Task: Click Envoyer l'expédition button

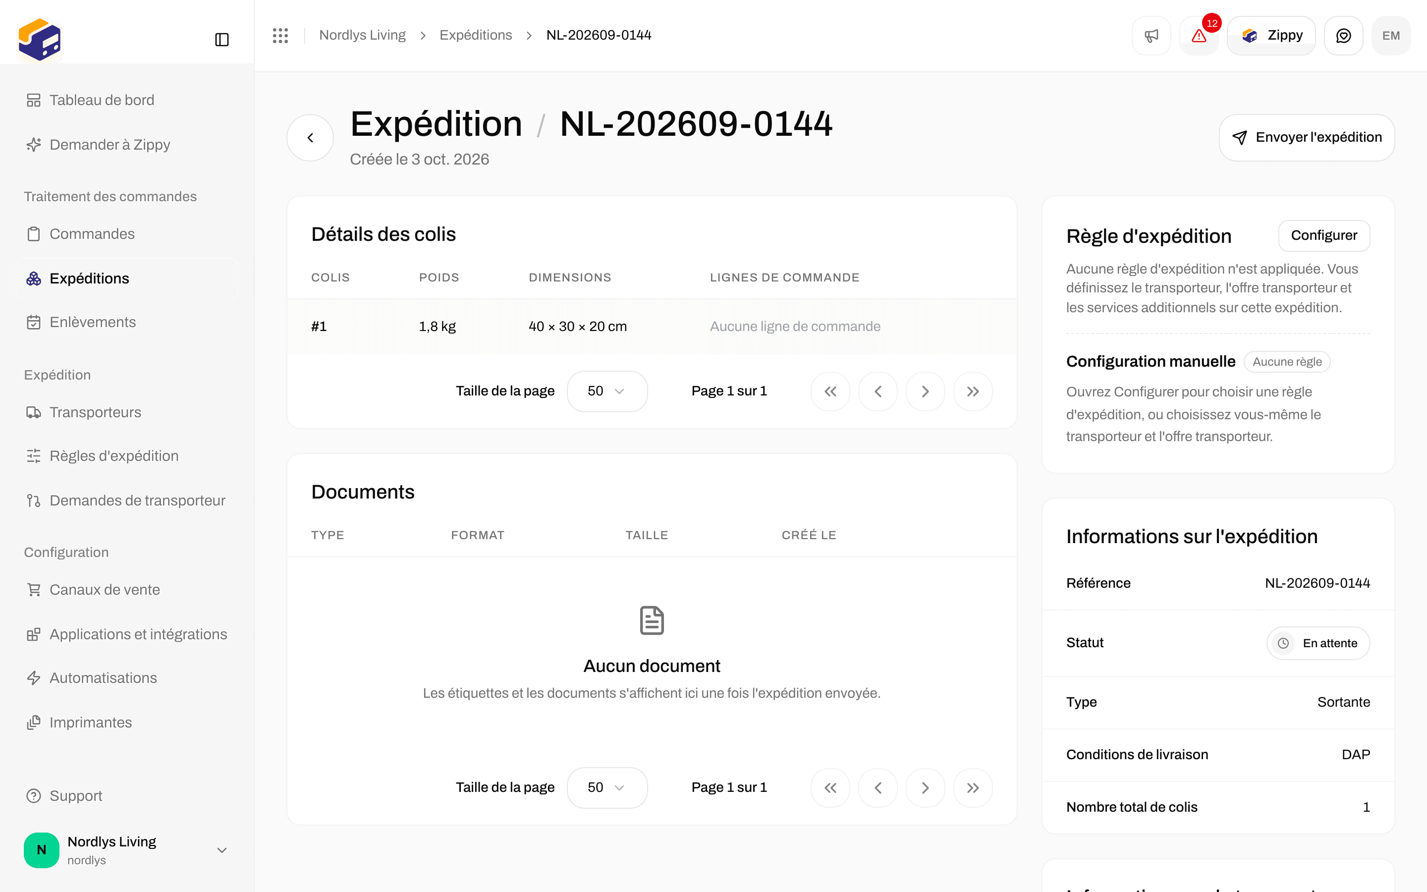Action: point(1307,137)
